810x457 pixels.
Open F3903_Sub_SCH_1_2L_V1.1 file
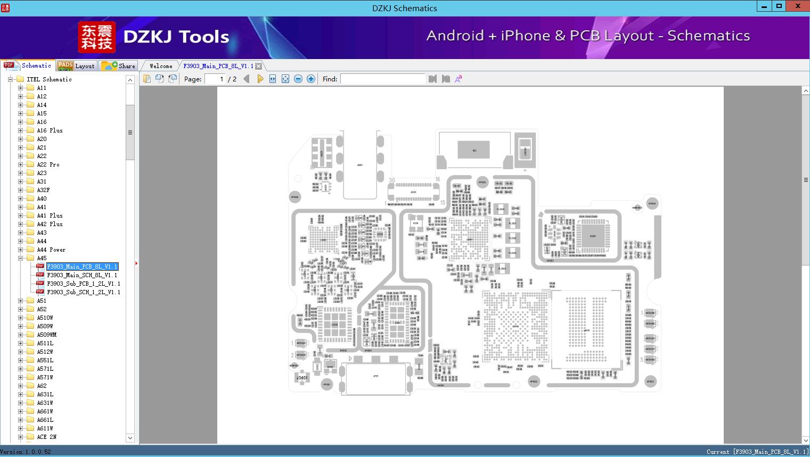coord(84,292)
